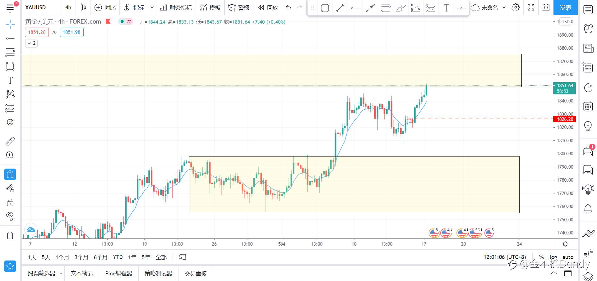Toggle the log scale option
This screenshot has width=597, height=281.
[553, 257]
